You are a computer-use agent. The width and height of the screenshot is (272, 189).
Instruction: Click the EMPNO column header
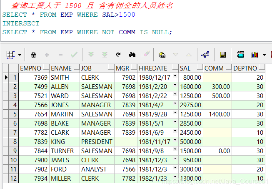click(34, 68)
